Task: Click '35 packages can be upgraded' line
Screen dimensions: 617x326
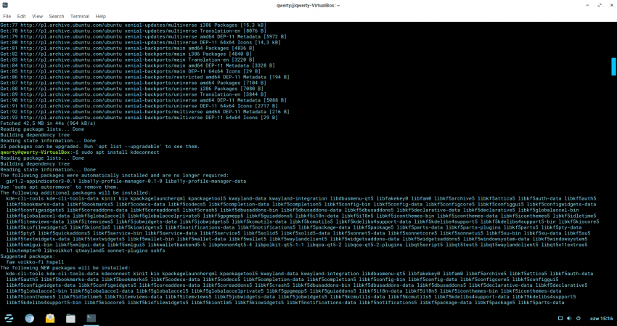Action: 100,147
